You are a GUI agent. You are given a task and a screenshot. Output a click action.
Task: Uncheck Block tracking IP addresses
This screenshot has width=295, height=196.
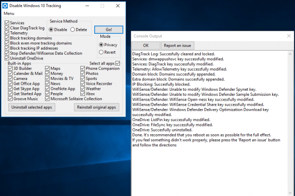(7, 48)
